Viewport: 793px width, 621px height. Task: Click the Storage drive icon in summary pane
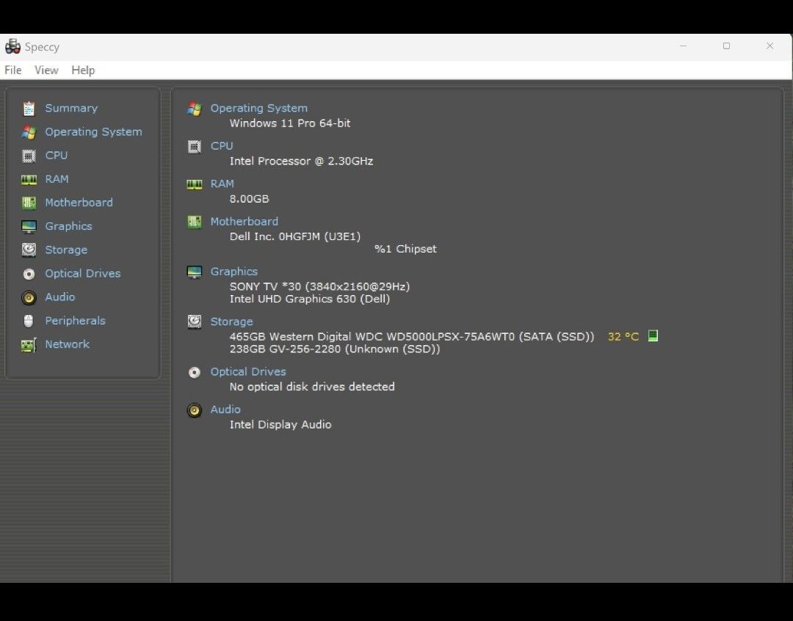click(194, 322)
